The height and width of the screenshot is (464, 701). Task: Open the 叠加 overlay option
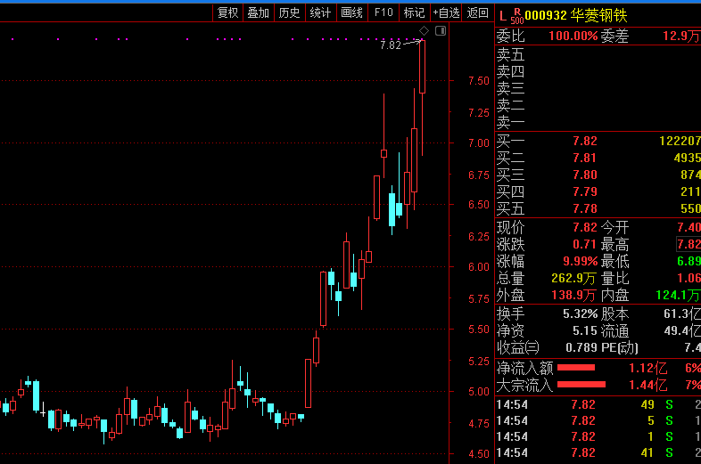[x=258, y=12]
